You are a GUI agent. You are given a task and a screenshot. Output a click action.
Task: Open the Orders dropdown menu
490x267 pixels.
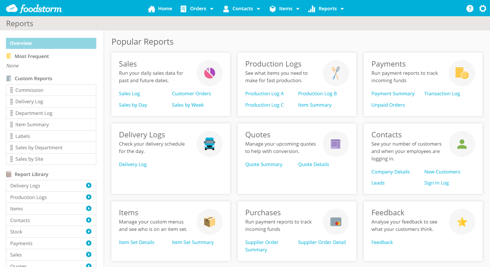click(x=197, y=9)
